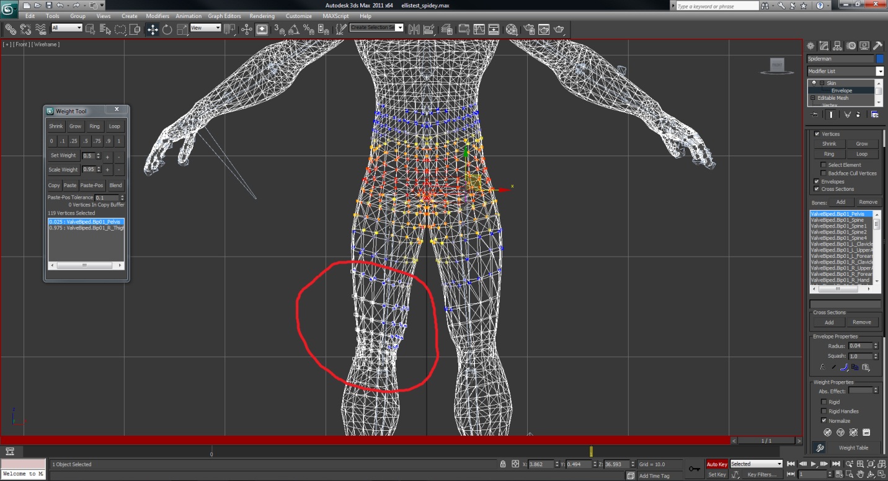This screenshot has height=481, width=888.
Task: Click Add next to Bones
Action: click(x=841, y=202)
